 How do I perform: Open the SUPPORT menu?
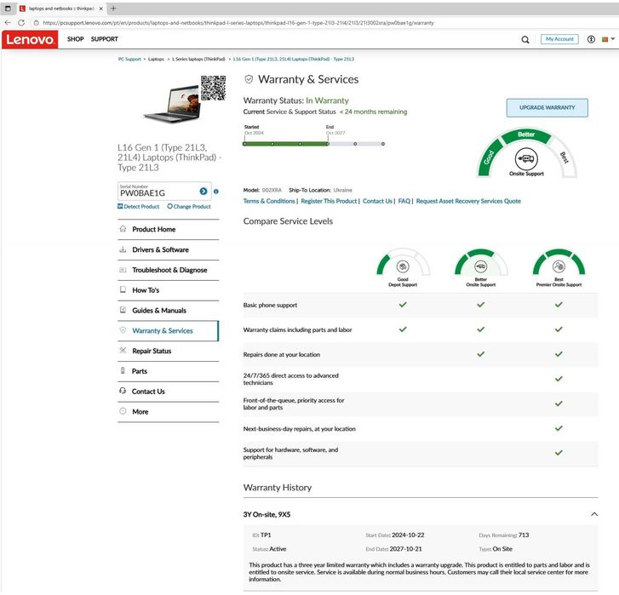tap(104, 39)
